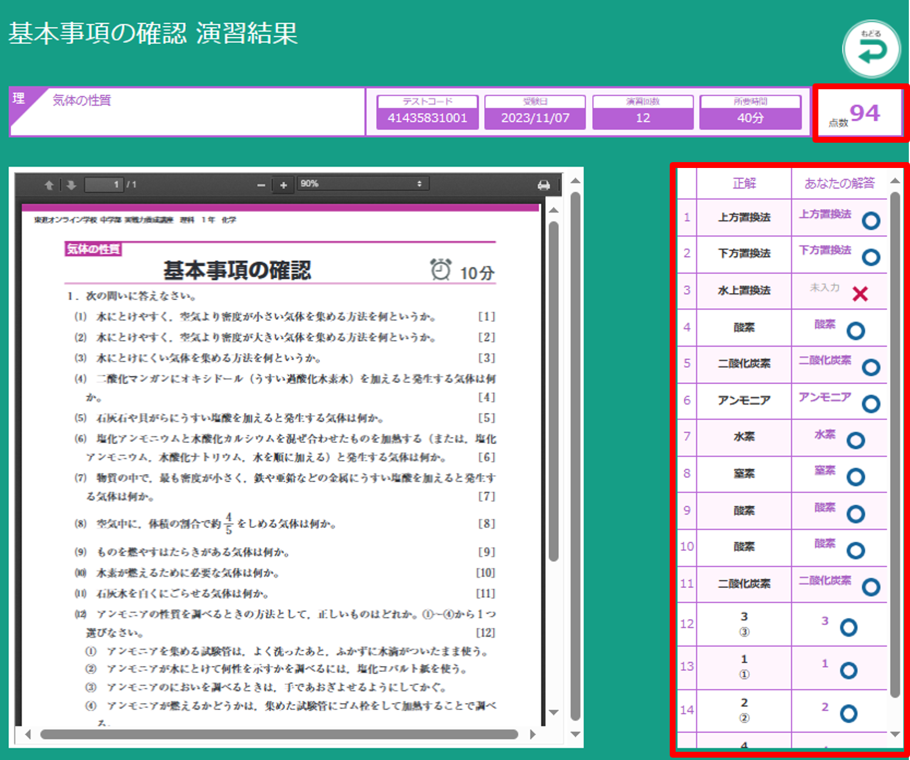Click the correct circle mark for answer 1
The width and height of the screenshot is (910, 760).
coord(871,221)
